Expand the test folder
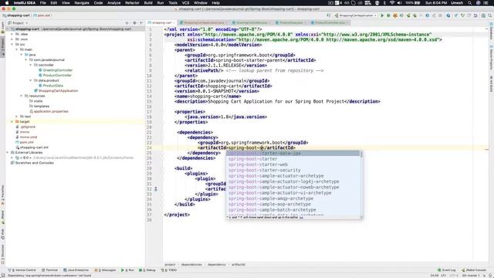 (17, 117)
